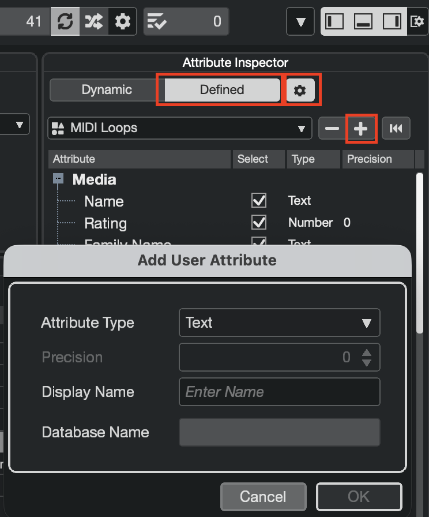Select the Defined tab

[x=222, y=90]
